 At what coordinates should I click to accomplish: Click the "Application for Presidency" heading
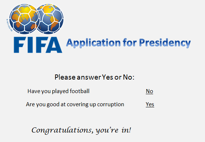coord(128,43)
